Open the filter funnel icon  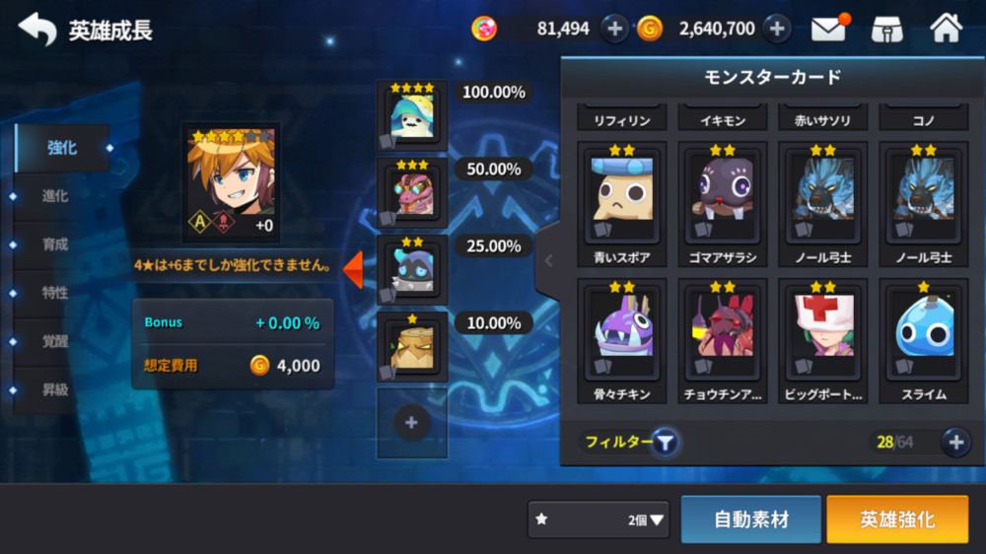665,443
